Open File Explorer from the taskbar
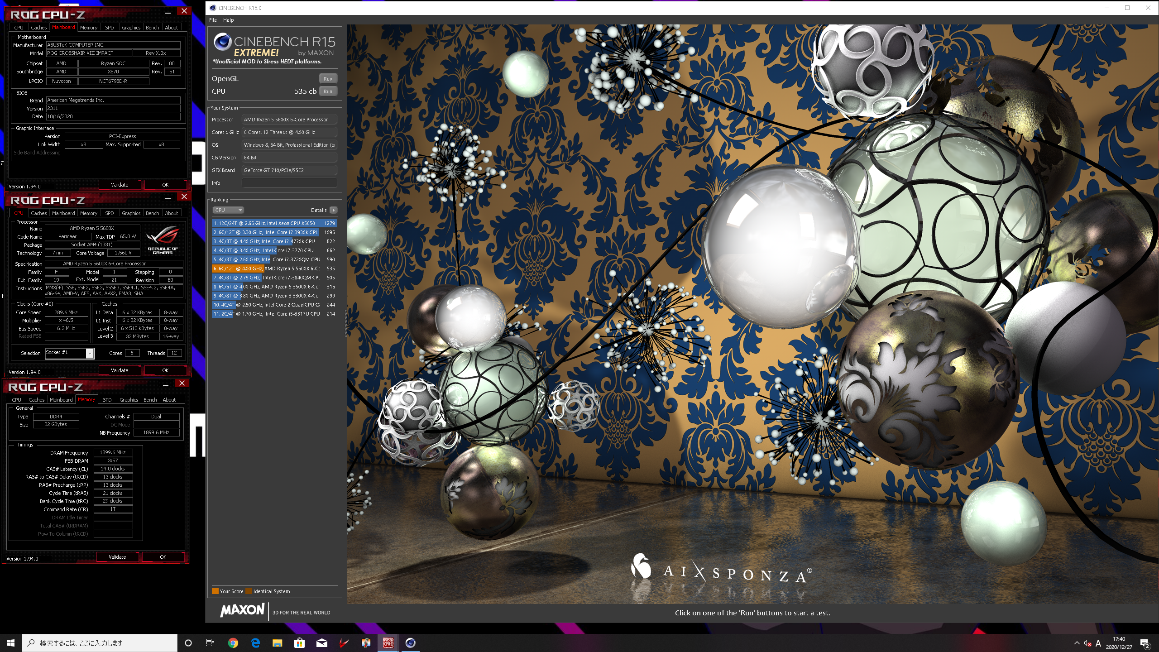The height and width of the screenshot is (652, 1159). tap(277, 643)
